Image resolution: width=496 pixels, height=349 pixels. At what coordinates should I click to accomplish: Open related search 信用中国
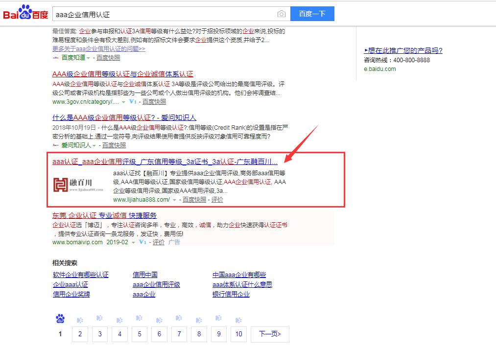pos(145,275)
